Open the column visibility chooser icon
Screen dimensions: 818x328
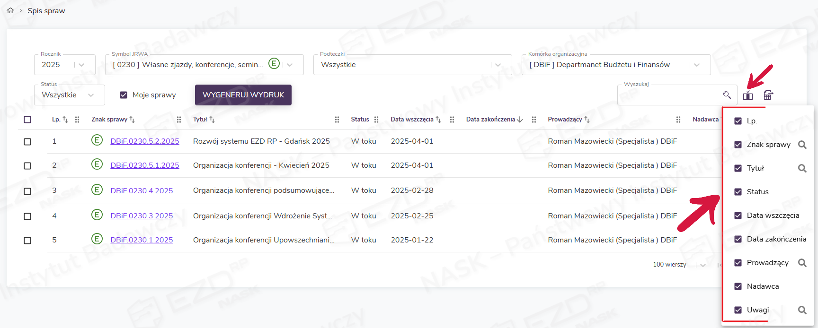pos(748,95)
